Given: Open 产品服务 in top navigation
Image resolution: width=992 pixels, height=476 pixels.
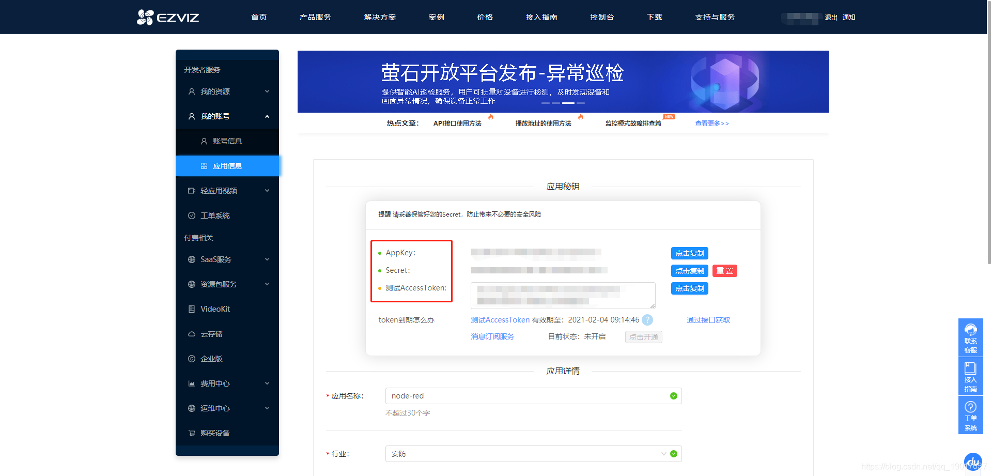Looking at the screenshot, I should (x=315, y=17).
